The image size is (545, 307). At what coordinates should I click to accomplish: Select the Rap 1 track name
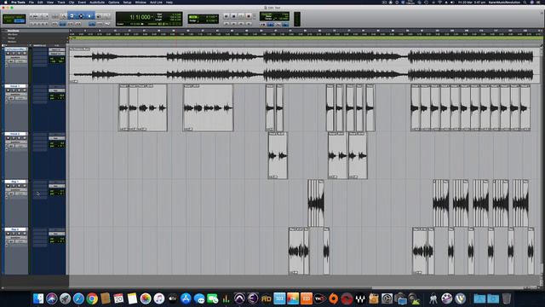[x=14, y=182]
